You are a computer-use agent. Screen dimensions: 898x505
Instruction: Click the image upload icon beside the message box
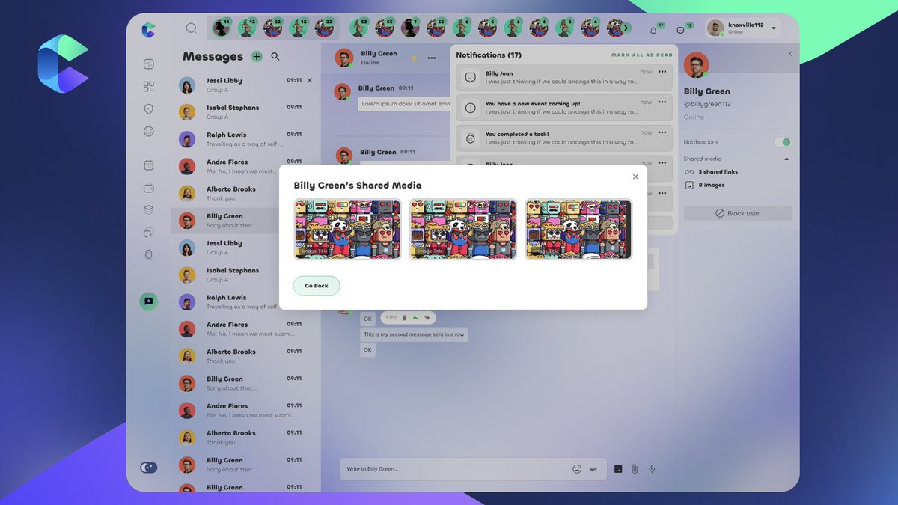point(618,469)
